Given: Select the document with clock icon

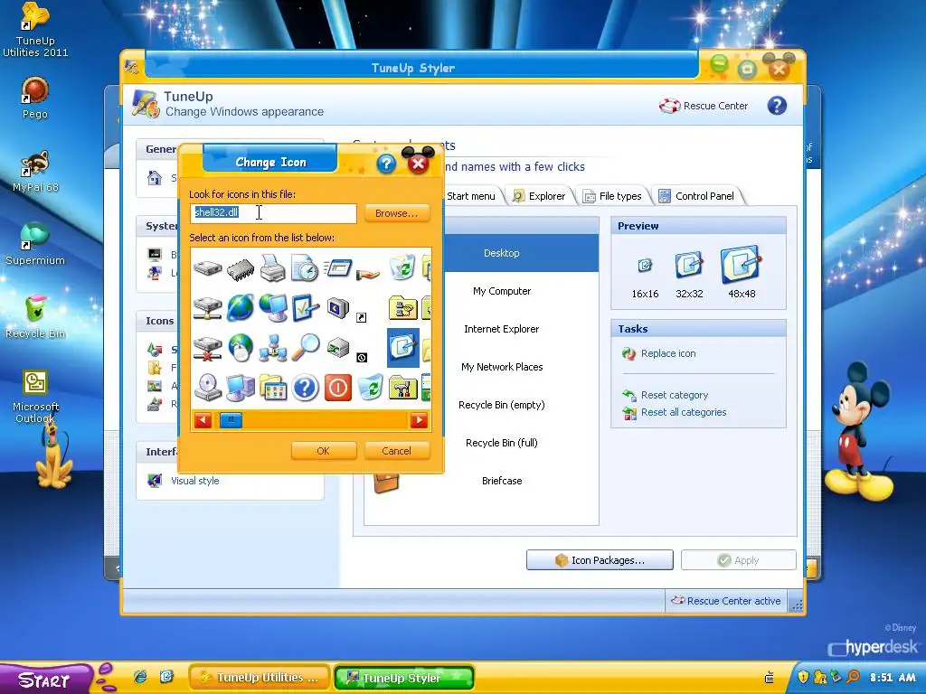Looking at the screenshot, I should (306, 267).
